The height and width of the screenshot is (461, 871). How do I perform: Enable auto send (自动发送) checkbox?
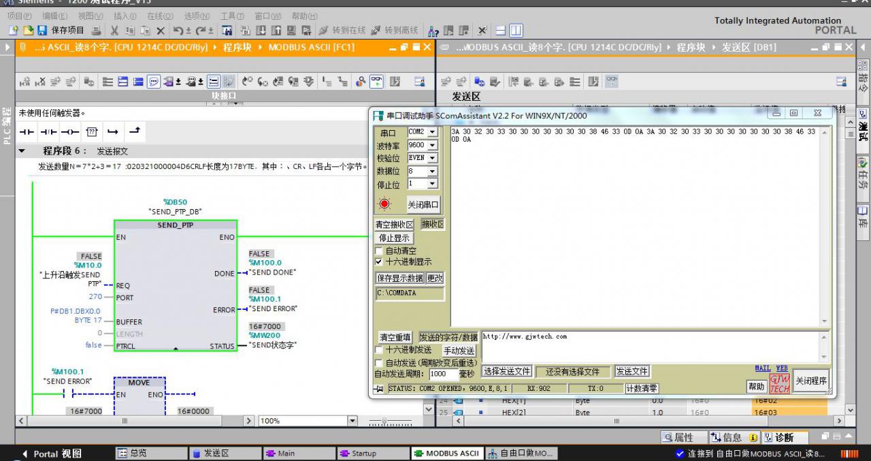pos(379,363)
